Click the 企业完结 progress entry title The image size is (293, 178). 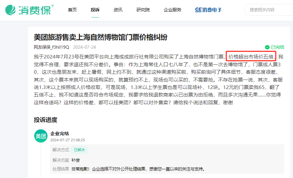60,133
